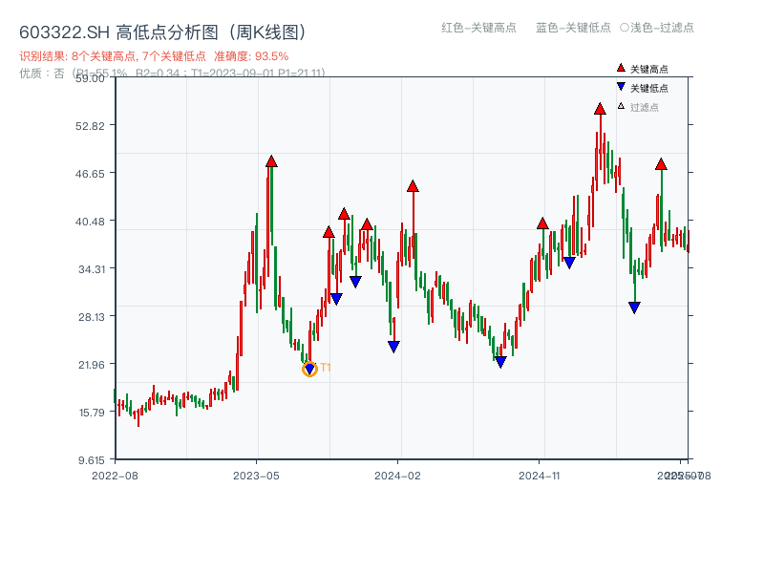Click the leftmost red key-high marker around 2023-08
This screenshot has width=764, height=573.
[x=328, y=230]
